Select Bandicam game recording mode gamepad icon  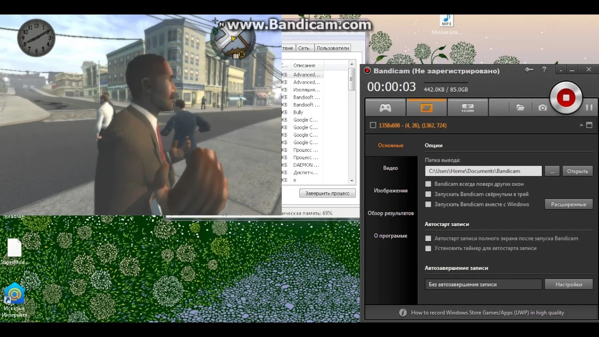pos(385,108)
